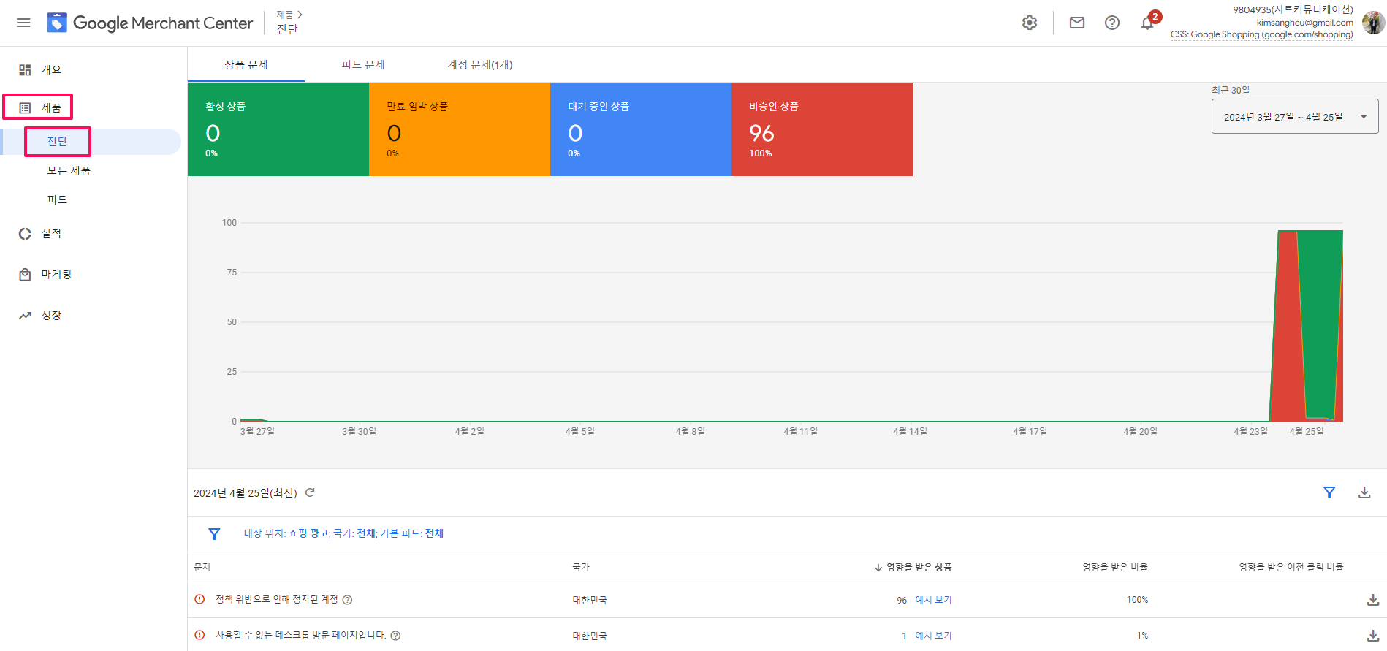1387x651 pixels.
Task: Open notifications bell with 2 alerts
Action: pyautogui.click(x=1148, y=23)
